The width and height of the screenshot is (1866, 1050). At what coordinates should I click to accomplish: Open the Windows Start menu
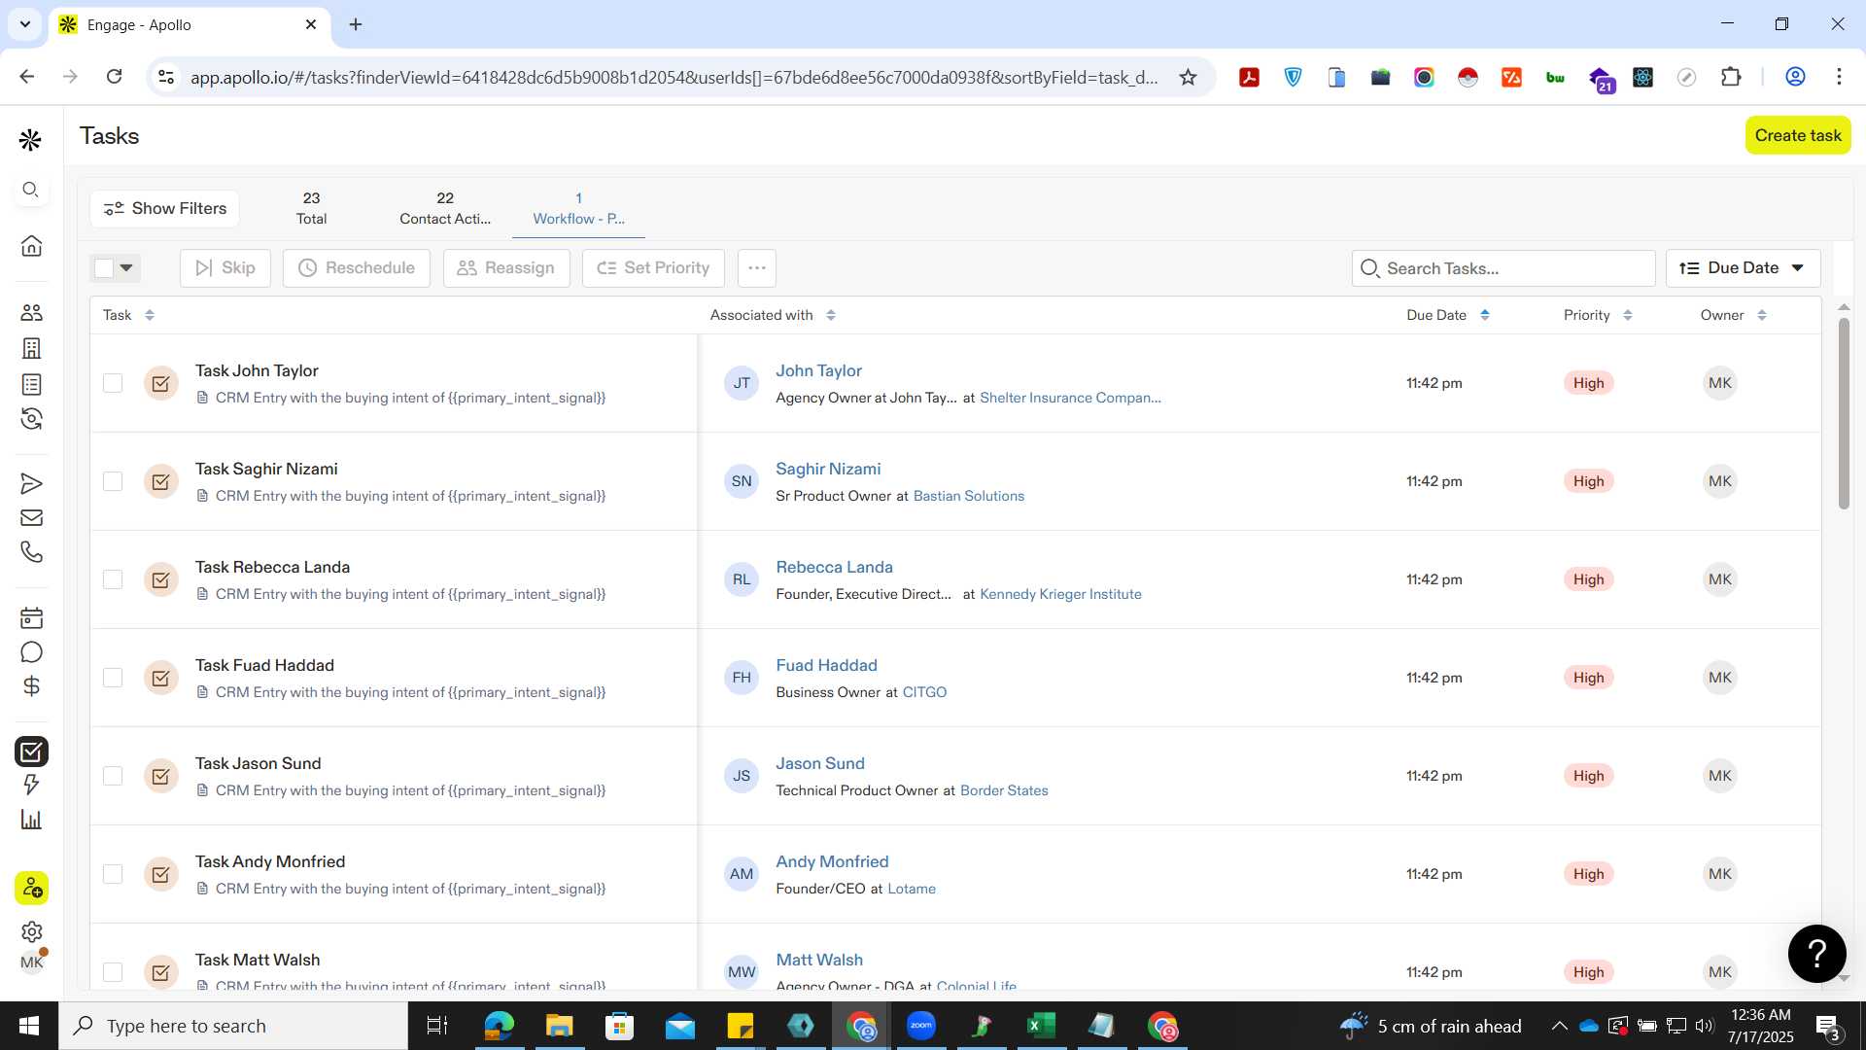tap(29, 1026)
